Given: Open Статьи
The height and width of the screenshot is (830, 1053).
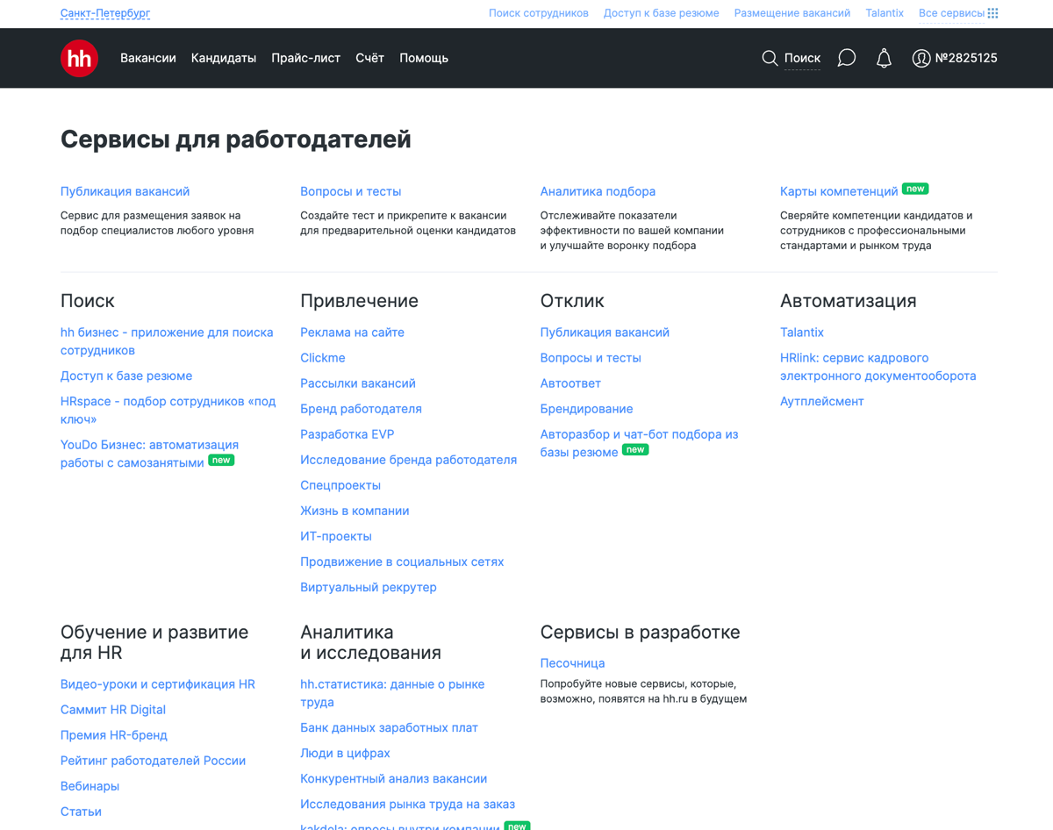Looking at the screenshot, I should [x=81, y=812].
